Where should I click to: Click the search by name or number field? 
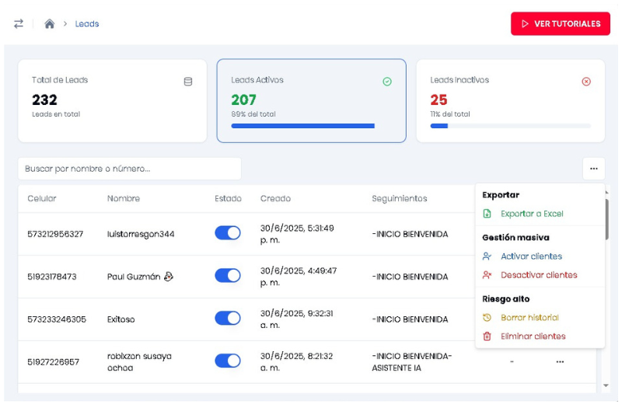click(130, 169)
